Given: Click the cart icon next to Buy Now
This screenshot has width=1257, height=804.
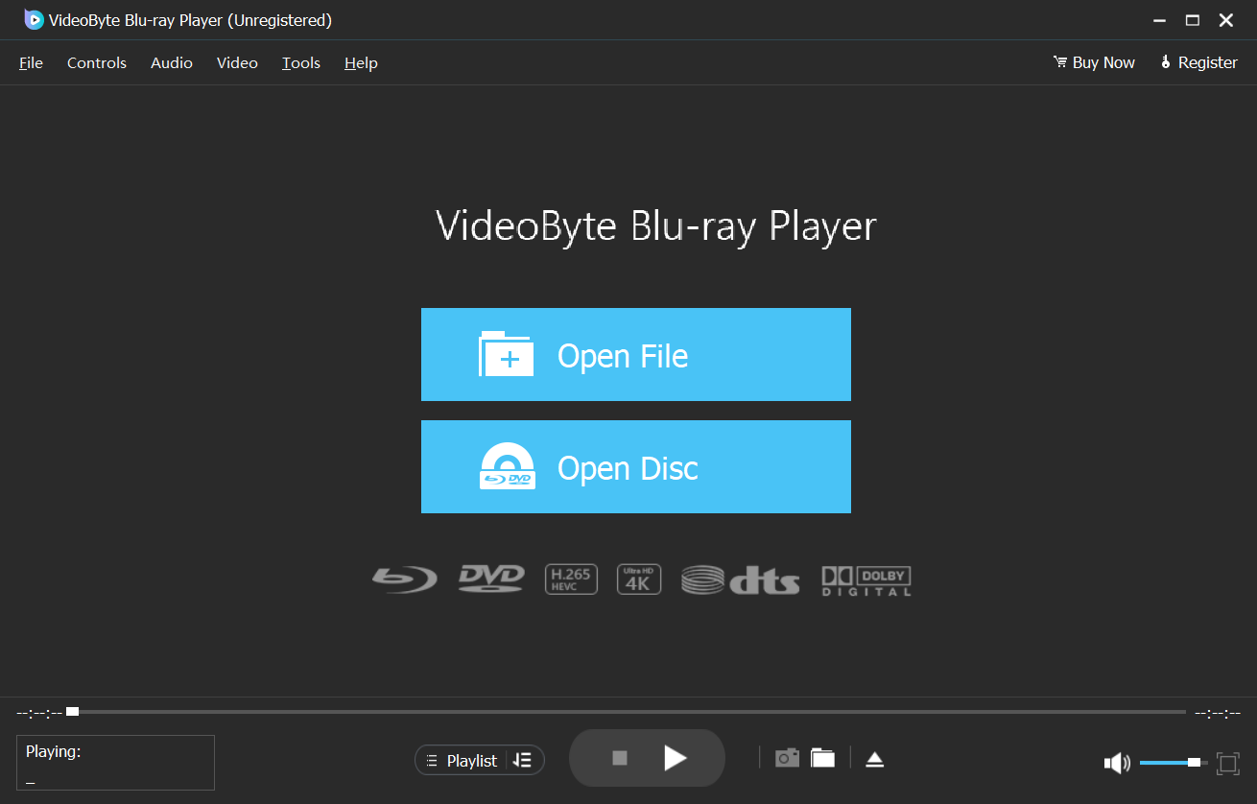Looking at the screenshot, I should click(1058, 61).
